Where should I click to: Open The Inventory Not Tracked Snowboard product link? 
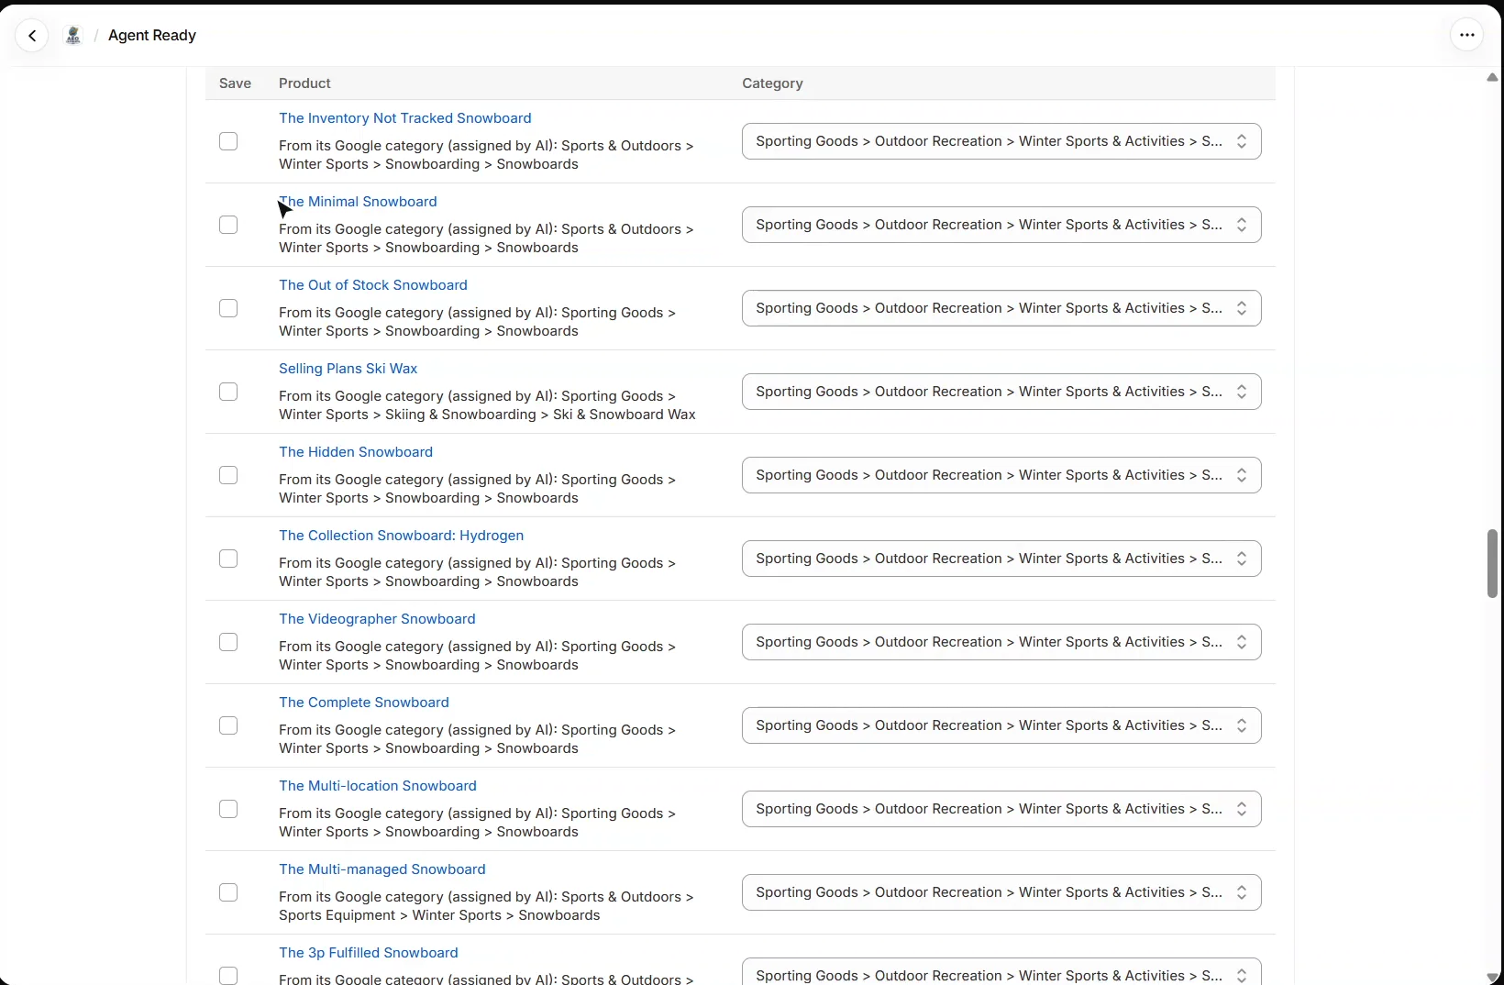(x=405, y=118)
